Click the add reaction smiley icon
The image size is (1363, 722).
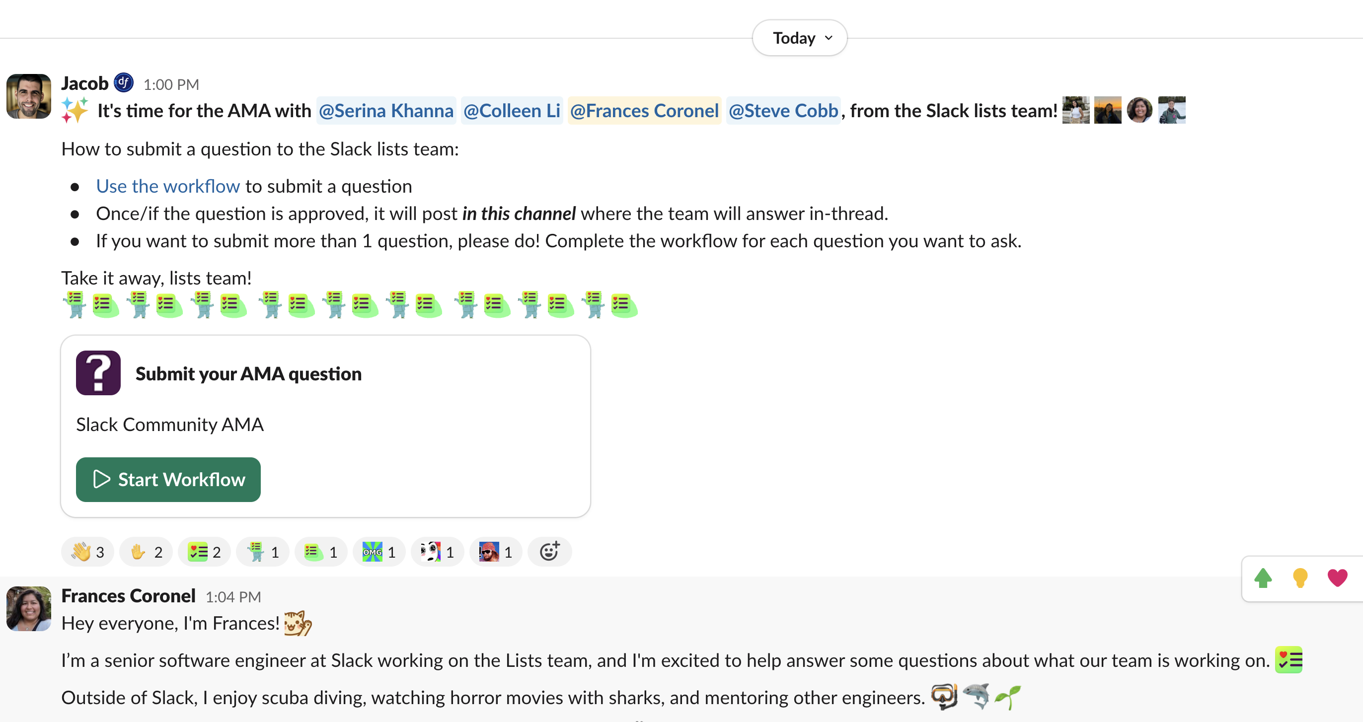[549, 552]
